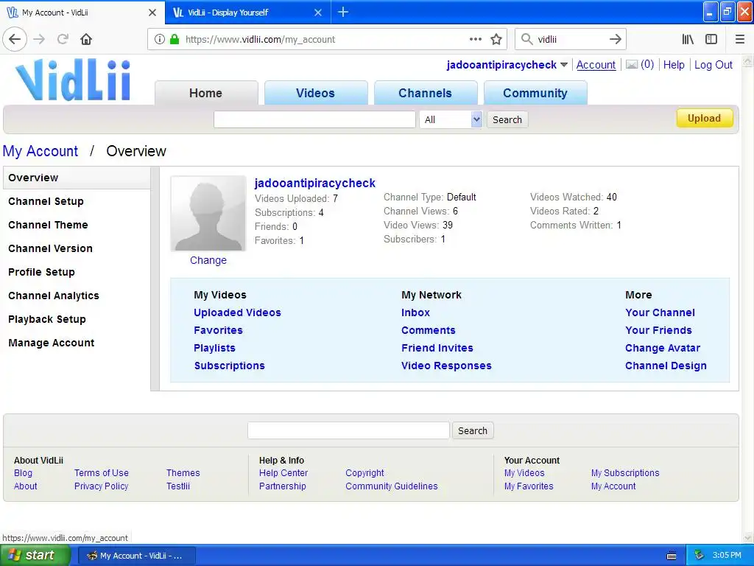This screenshot has width=754, height=566.
Task: Click the jadooantipiracycheck profile name heading
Action: pos(315,184)
